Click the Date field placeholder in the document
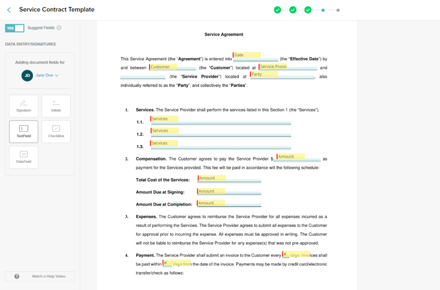This screenshot has width=440, height=290. (x=247, y=55)
